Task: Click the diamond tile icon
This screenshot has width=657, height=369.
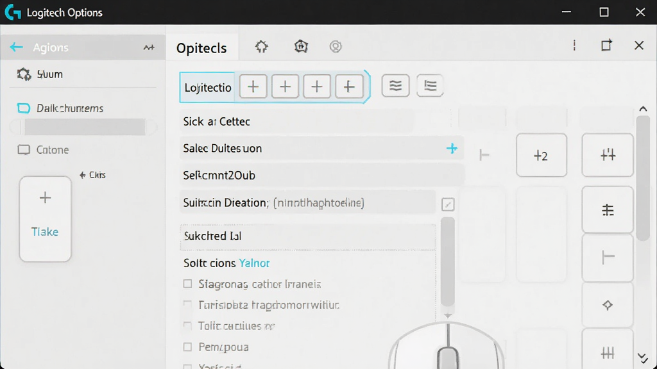Action: [608, 305]
